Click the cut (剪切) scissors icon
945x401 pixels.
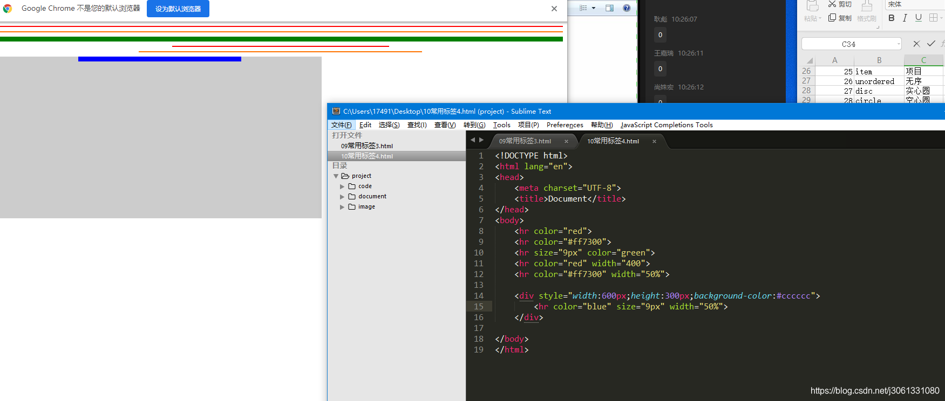[x=832, y=4]
